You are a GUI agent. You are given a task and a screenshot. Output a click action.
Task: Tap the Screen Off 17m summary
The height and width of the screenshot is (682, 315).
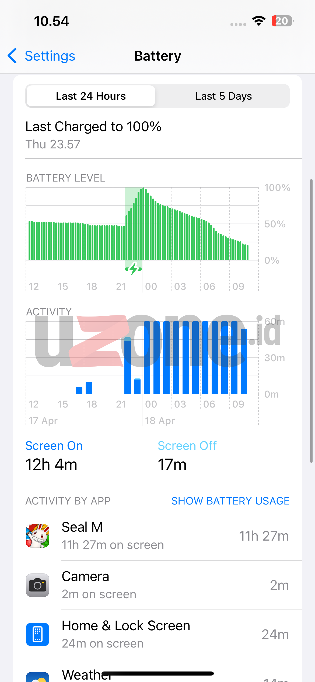[x=187, y=456]
